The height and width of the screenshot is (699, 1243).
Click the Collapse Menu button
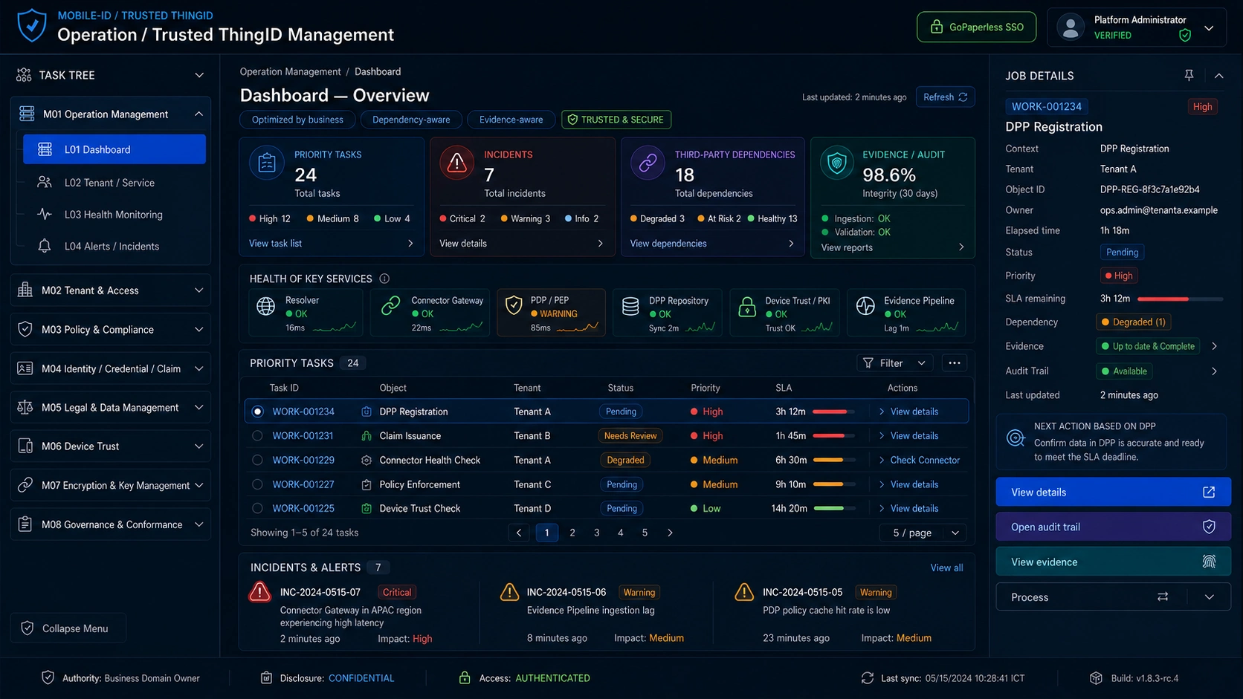pyautogui.click(x=68, y=628)
